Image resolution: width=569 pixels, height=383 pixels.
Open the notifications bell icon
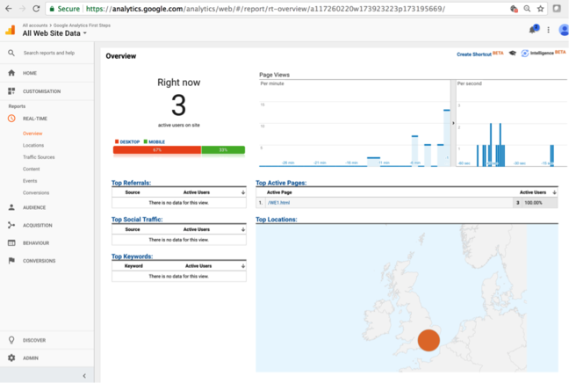click(532, 30)
